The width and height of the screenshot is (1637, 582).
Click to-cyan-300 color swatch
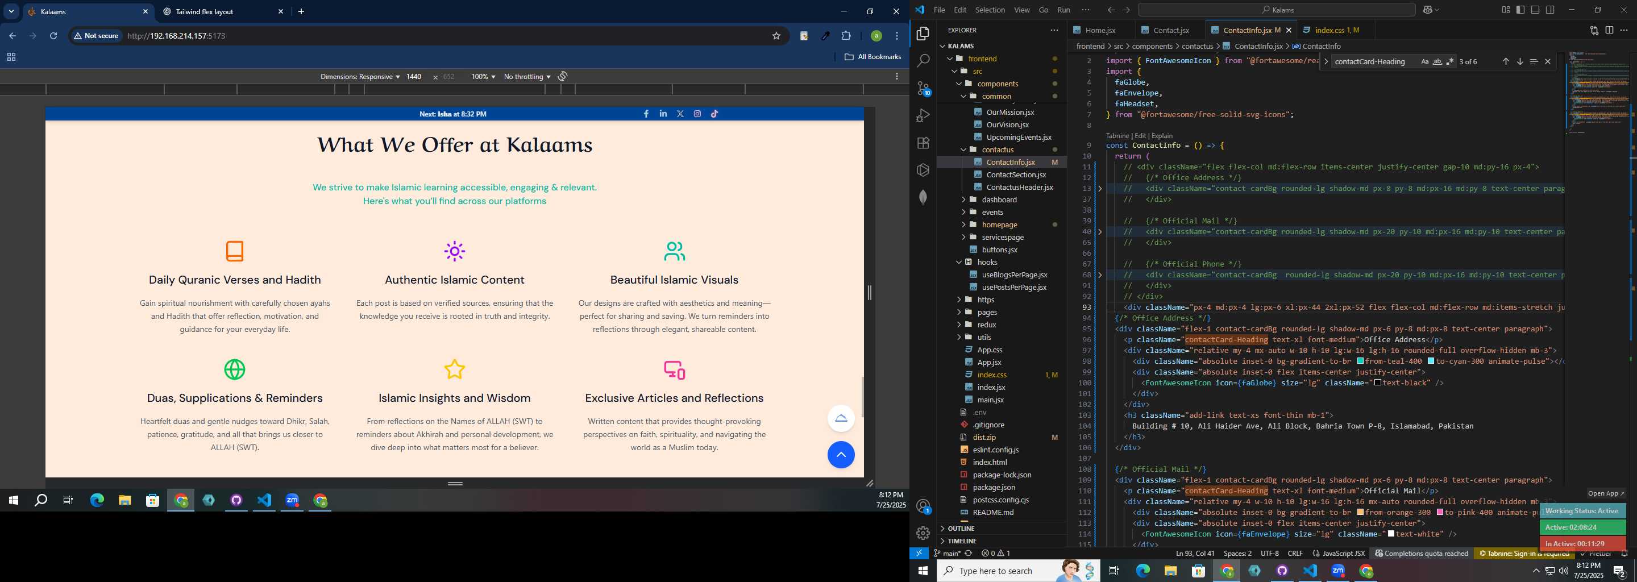pyautogui.click(x=1431, y=361)
